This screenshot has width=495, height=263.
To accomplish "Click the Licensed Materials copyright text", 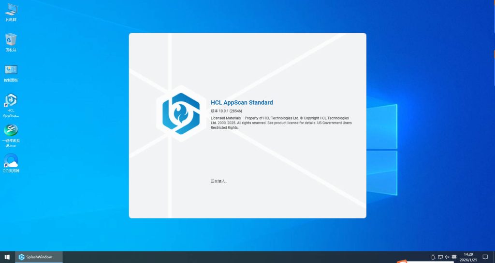I will coord(280,123).
